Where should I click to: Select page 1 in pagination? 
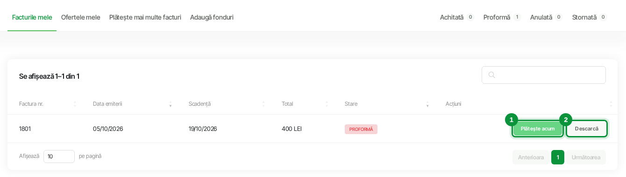coord(558,157)
